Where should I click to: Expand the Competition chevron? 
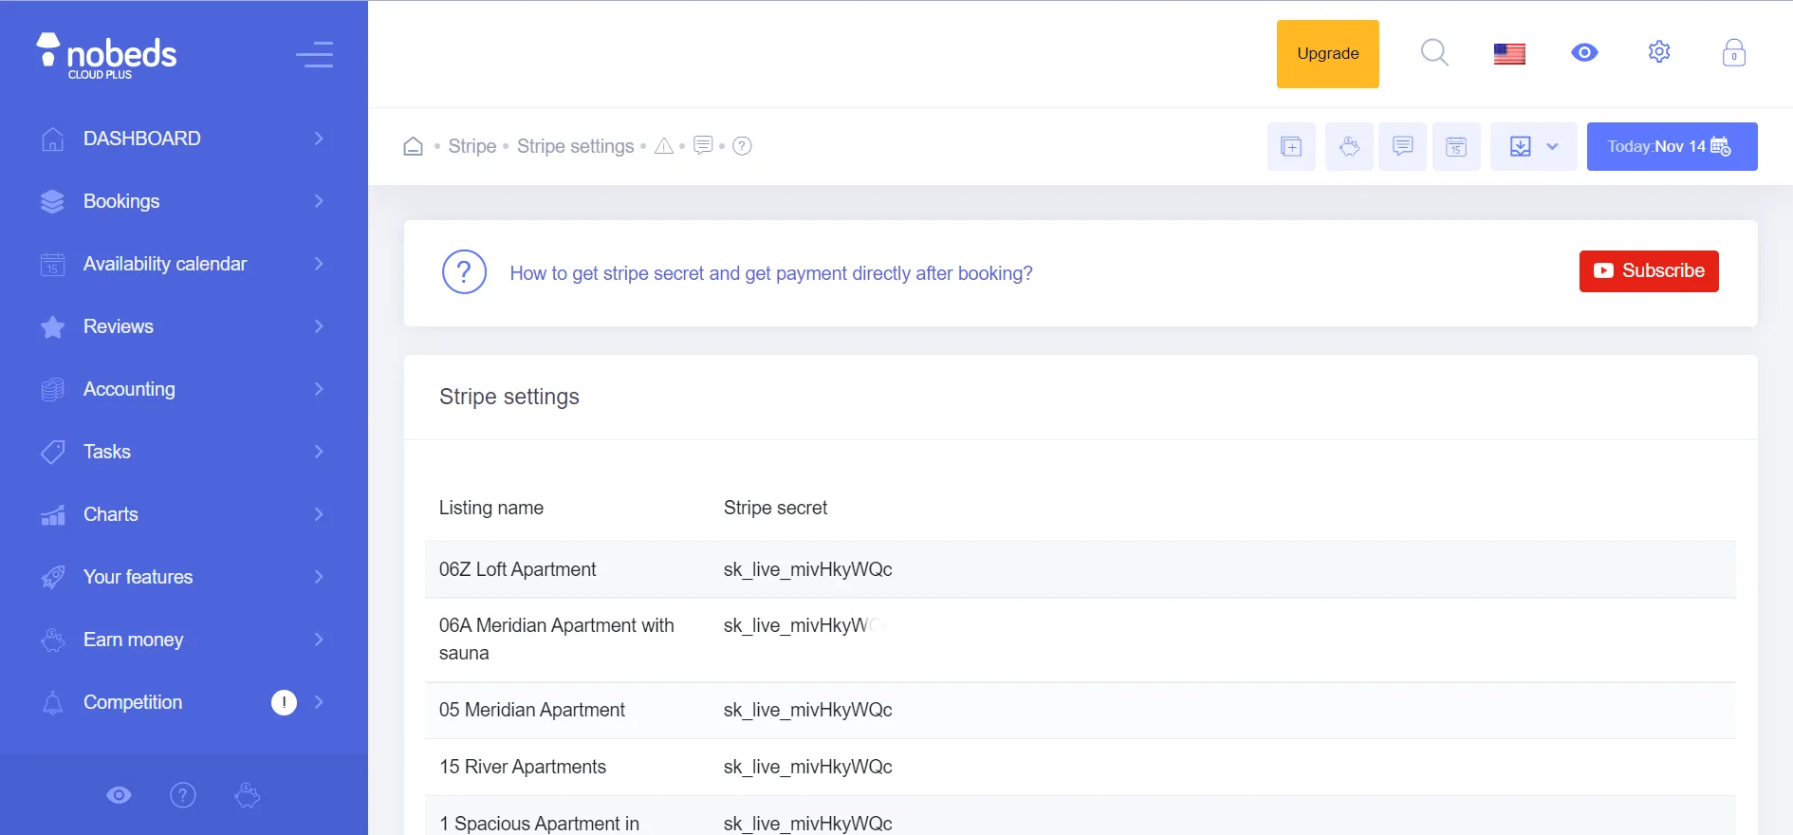pos(319,702)
